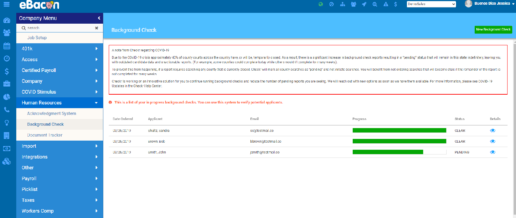The height and width of the screenshot is (218, 516).
Task: View details eye for Smith, John
Action: 493,152
